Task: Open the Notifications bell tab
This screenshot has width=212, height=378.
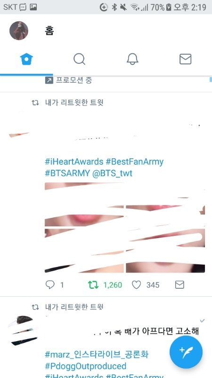Action: pos(132,59)
